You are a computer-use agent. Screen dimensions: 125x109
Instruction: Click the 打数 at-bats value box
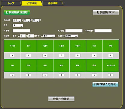point(12,55)
